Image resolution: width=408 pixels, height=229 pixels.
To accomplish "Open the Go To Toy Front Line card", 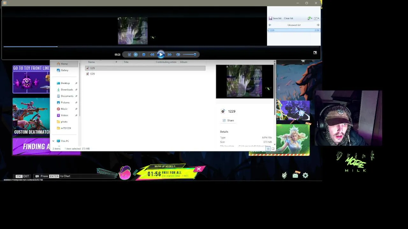I will coord(31,80).
